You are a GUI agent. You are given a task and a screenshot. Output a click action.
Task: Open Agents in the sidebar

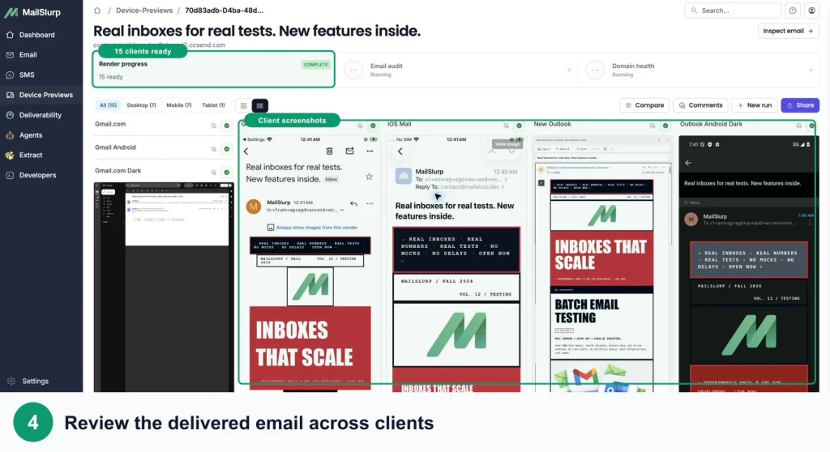31,135
